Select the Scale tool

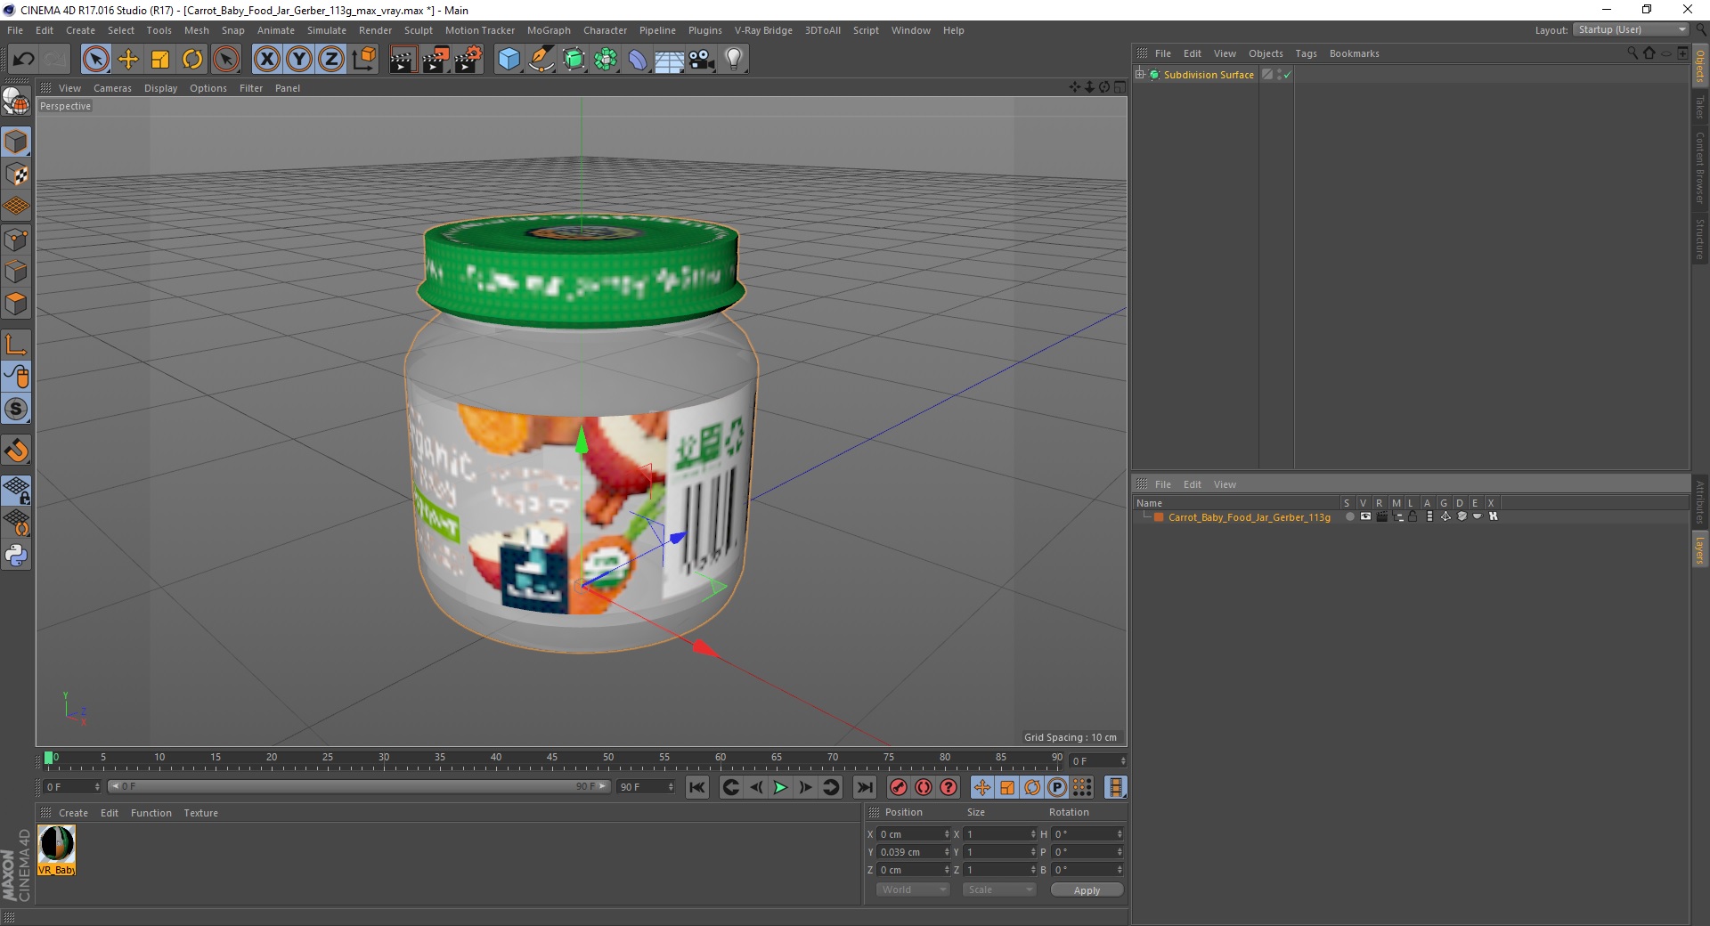coord(160,60)
